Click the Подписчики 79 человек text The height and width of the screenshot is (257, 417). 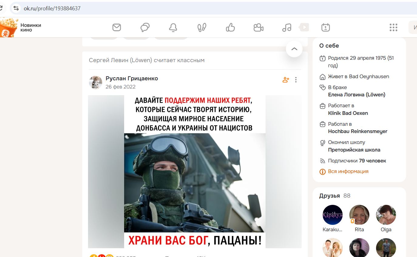(x=357, y=161)
